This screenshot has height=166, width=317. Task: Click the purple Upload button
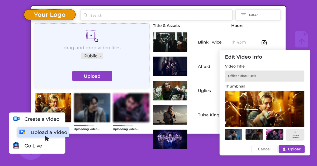coord(92,76)
